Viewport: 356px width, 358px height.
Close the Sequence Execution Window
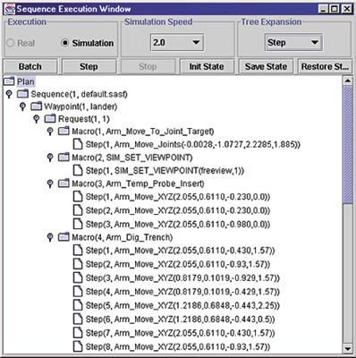click(x=347, y=9)
